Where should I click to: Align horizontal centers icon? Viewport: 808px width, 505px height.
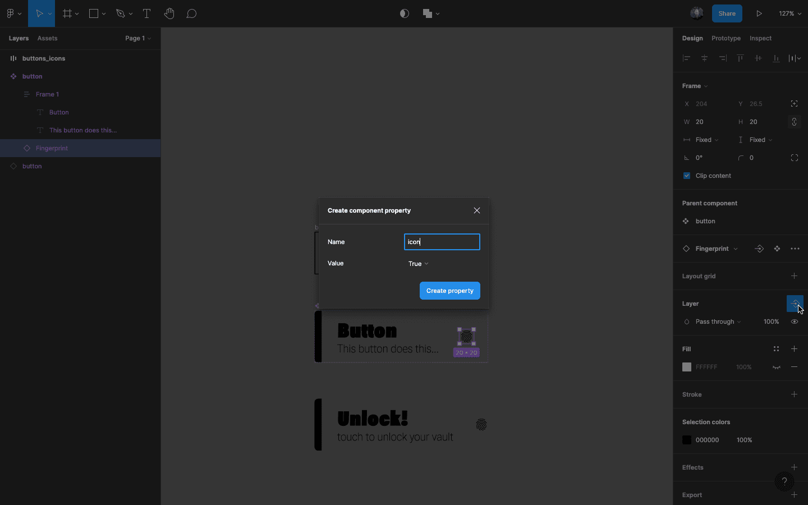click(x=704, y=58)
